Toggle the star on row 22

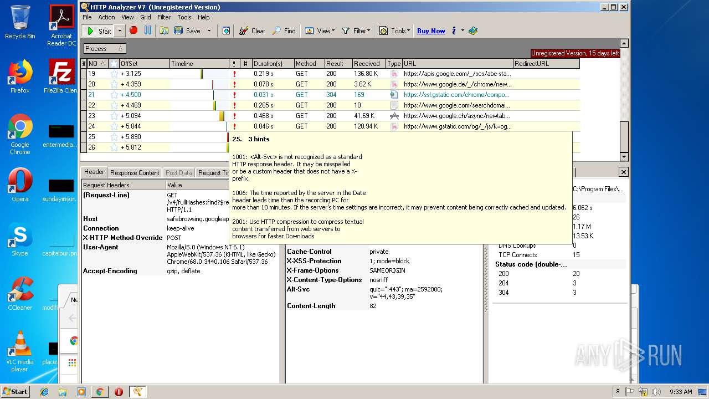114,105
